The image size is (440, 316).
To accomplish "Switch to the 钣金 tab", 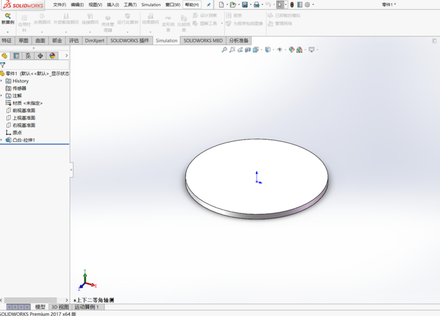I will pos(57,41).
